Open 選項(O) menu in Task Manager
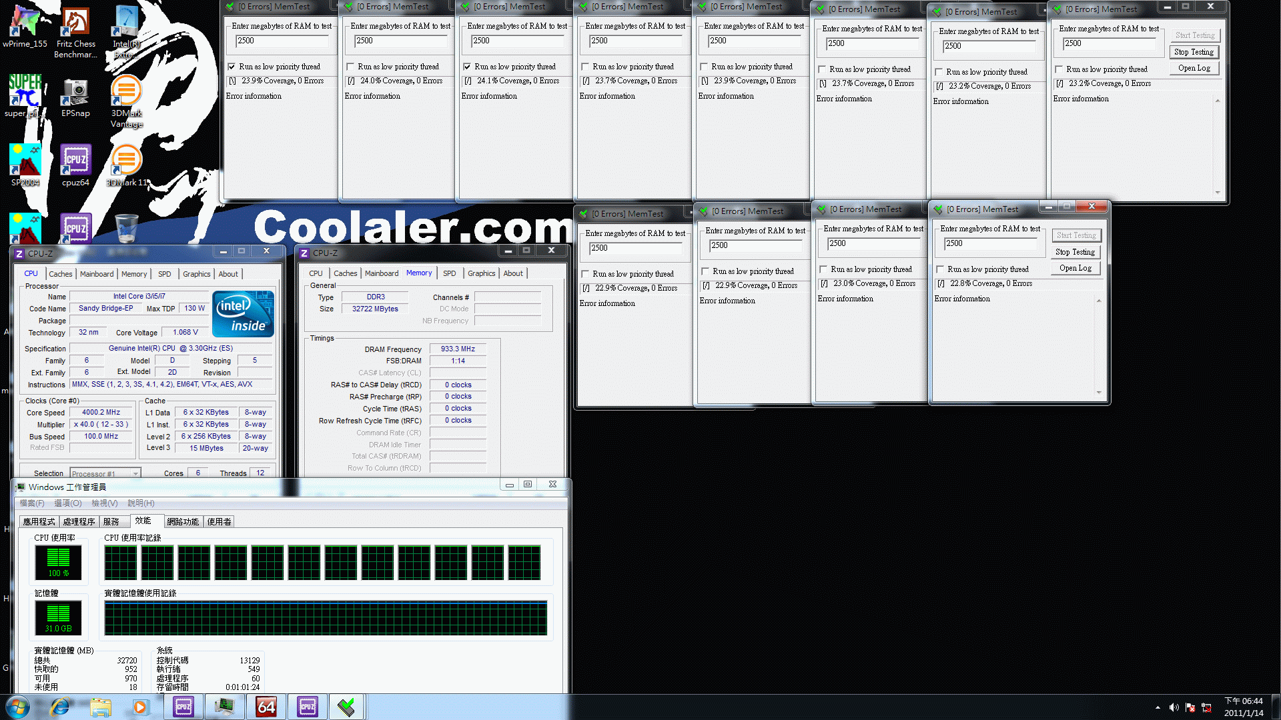This screenshot has width=1281, height=720. pyautogui.click(x=68, y=503)
